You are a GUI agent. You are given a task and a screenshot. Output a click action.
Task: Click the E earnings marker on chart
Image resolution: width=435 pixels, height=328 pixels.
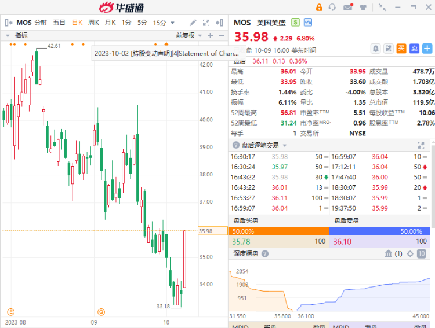click(11, 312)
